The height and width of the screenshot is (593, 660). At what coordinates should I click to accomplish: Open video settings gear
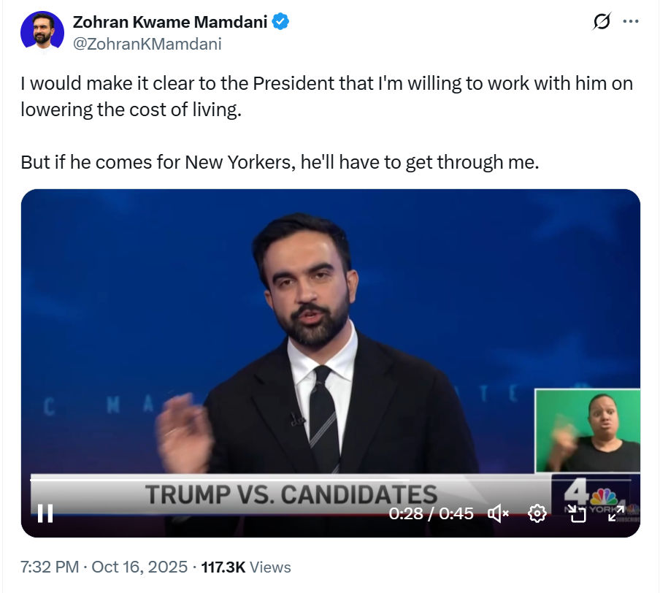click(537, 513)
